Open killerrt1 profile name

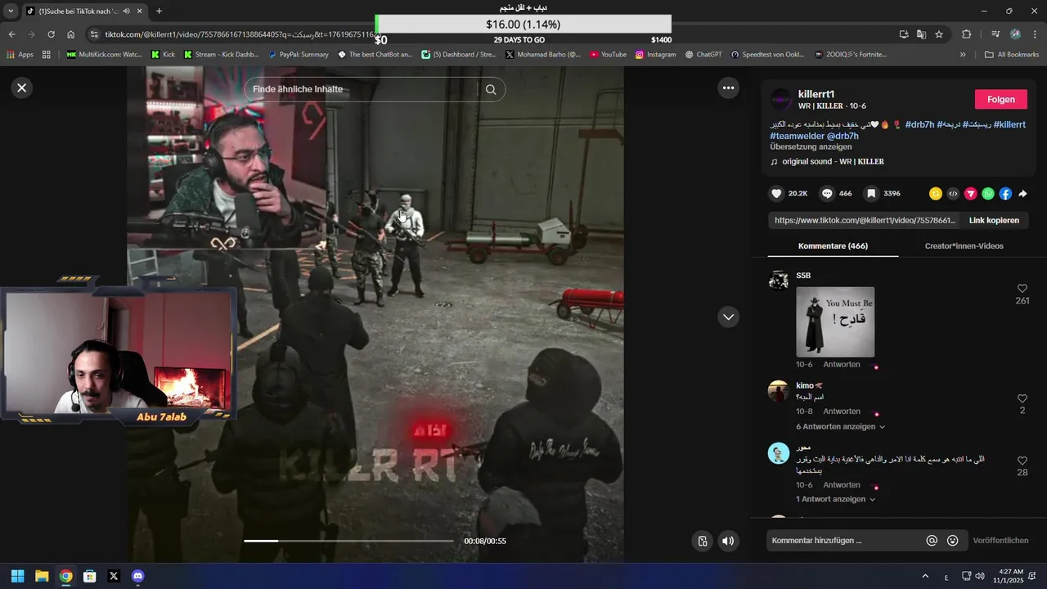[816, 94]
